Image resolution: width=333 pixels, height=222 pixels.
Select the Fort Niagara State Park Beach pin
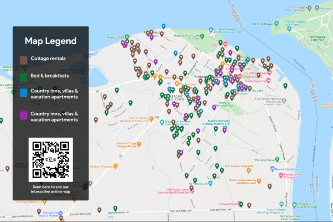(x=310, y=8)
